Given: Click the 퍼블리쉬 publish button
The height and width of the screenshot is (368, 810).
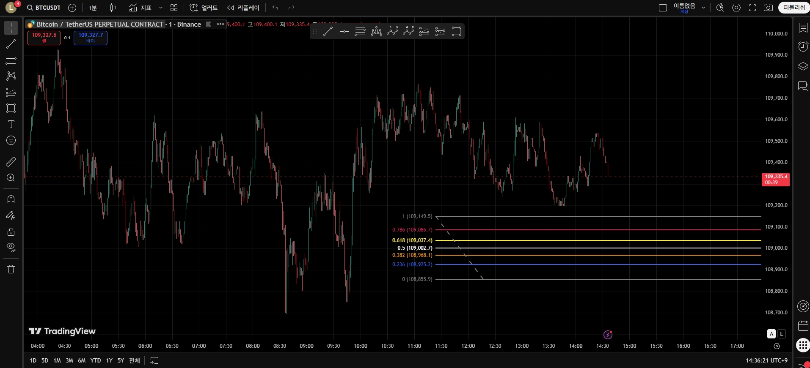Looking at the screenshot, I should pos(794,8).
